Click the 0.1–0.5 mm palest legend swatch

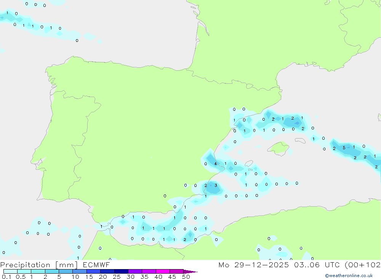tap(10, 271)
